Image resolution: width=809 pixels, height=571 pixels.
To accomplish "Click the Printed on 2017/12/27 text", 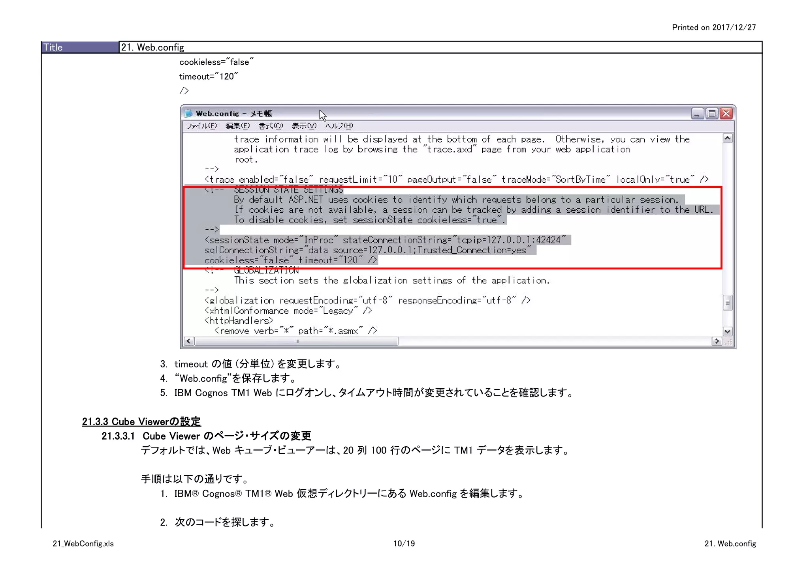I will coord(714,27).
